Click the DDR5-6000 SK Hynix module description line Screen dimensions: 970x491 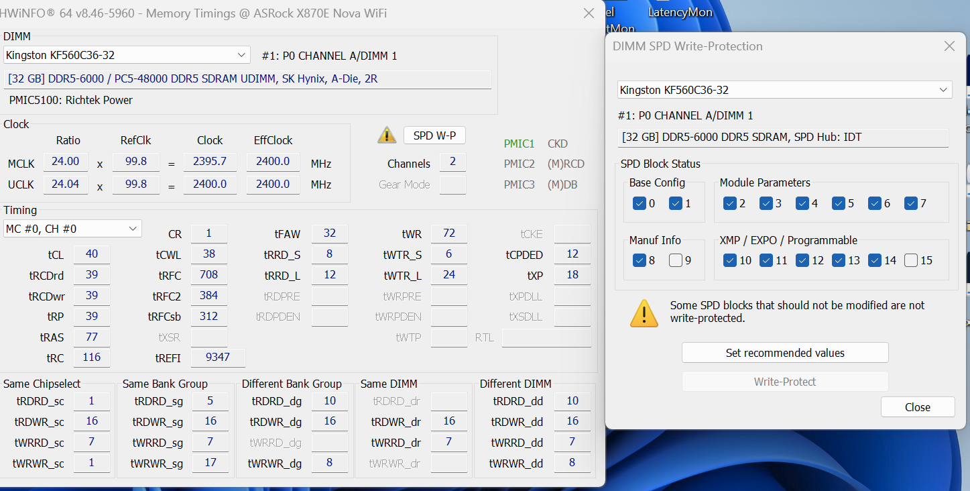[x=247, y=79]
